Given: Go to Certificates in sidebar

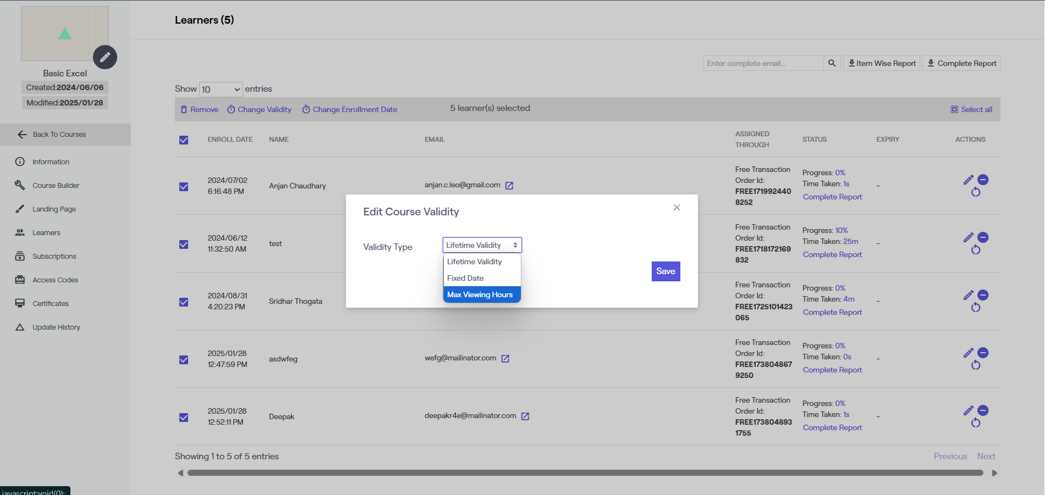Looking at the screenshot, I should (x=51, y=304).
